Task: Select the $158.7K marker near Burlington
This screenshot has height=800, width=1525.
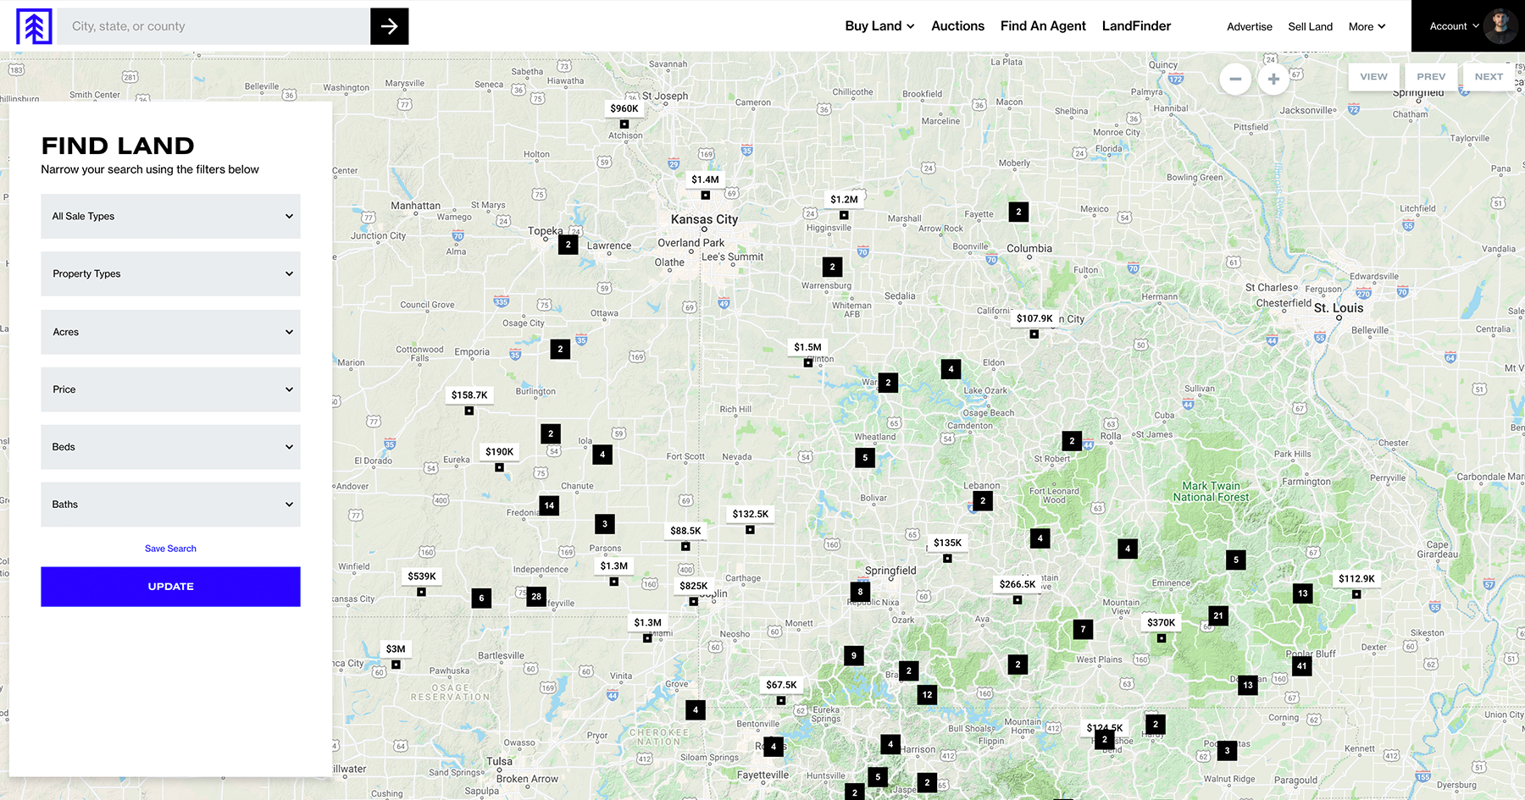Action: [x=469, y=394]
